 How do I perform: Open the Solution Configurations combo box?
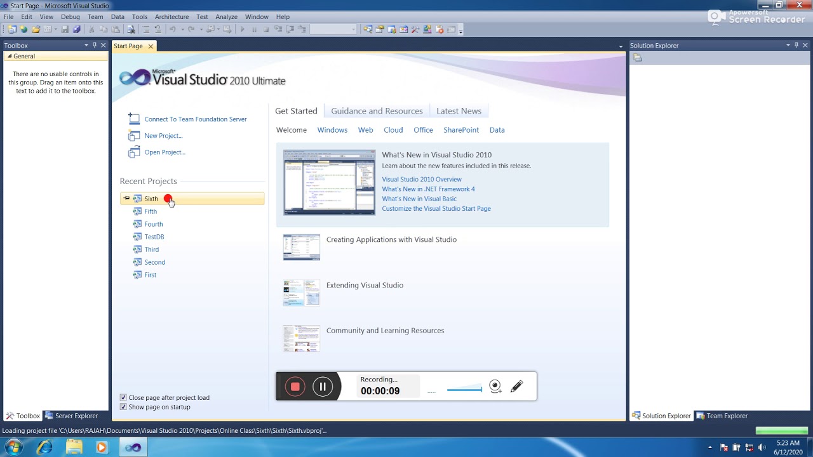click(x=333, y=29)
